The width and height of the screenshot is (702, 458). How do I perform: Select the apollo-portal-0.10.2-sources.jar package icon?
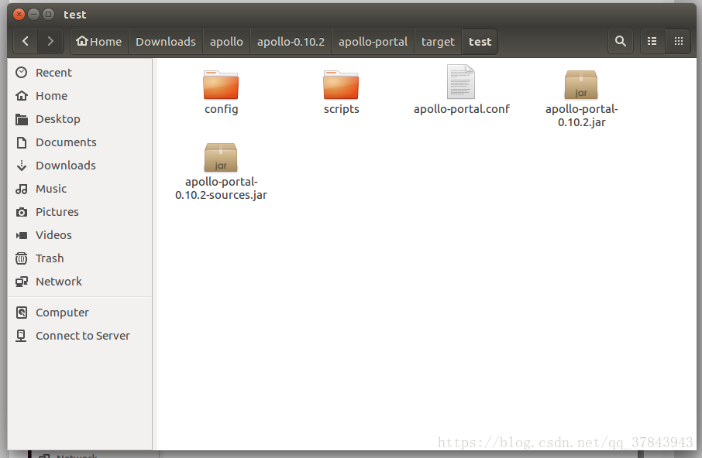[x=221, y=157]
